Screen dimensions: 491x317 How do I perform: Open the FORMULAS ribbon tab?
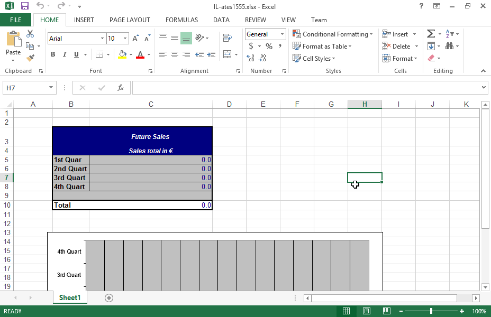pyautogui.click(x=181, y=20)
